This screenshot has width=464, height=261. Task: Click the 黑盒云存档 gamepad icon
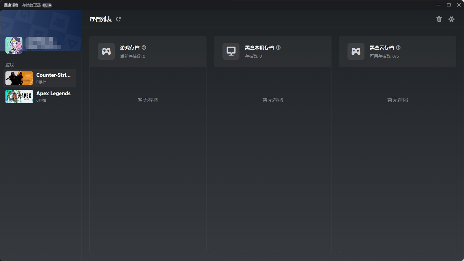click(x=356, y=51)
